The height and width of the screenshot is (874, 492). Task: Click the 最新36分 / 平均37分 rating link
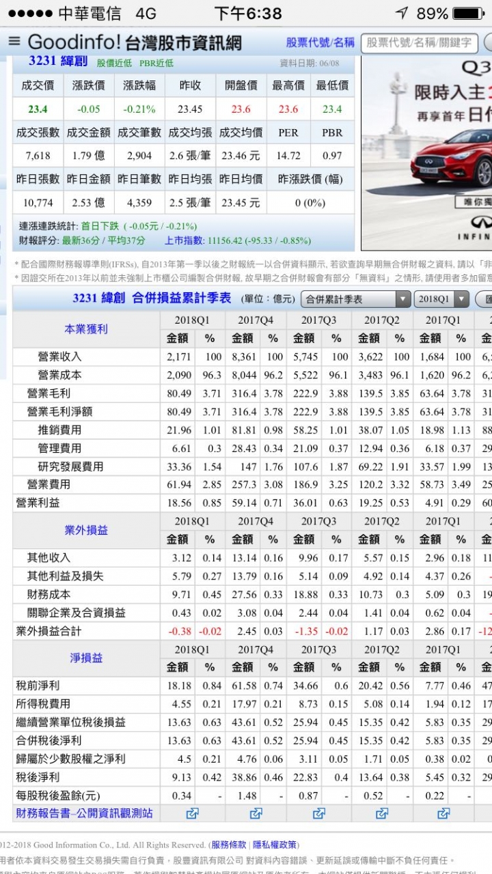pos(104,240)
